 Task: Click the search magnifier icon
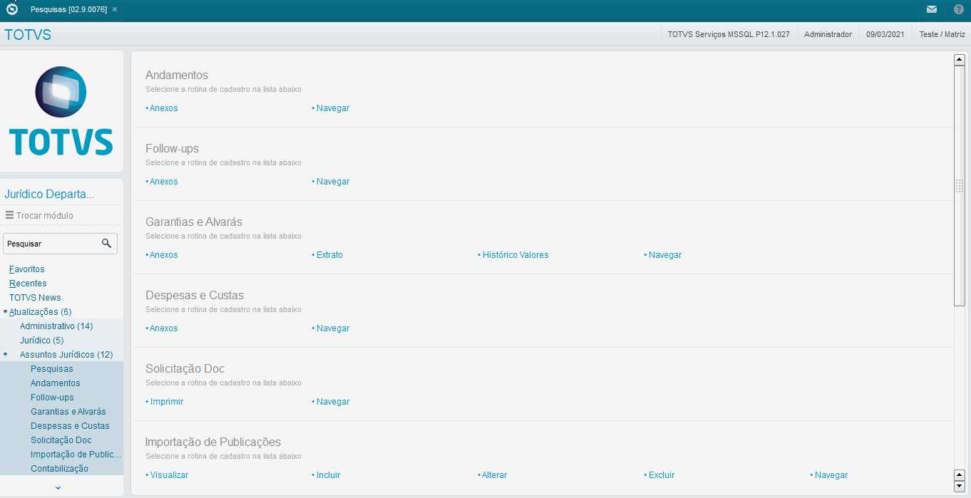[106, 243]
